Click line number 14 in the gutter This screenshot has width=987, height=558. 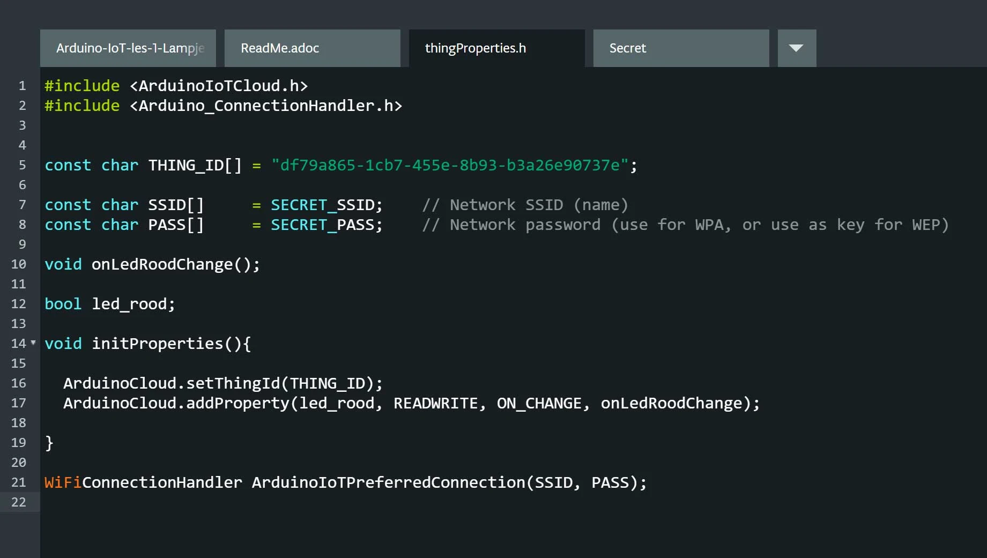pyautogui.click(x=19, y=344)
